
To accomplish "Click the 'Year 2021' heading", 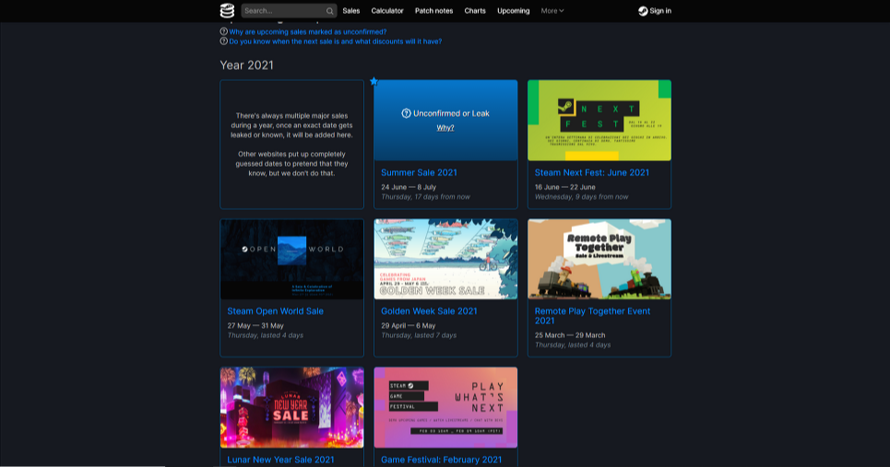I will point(247,65).
